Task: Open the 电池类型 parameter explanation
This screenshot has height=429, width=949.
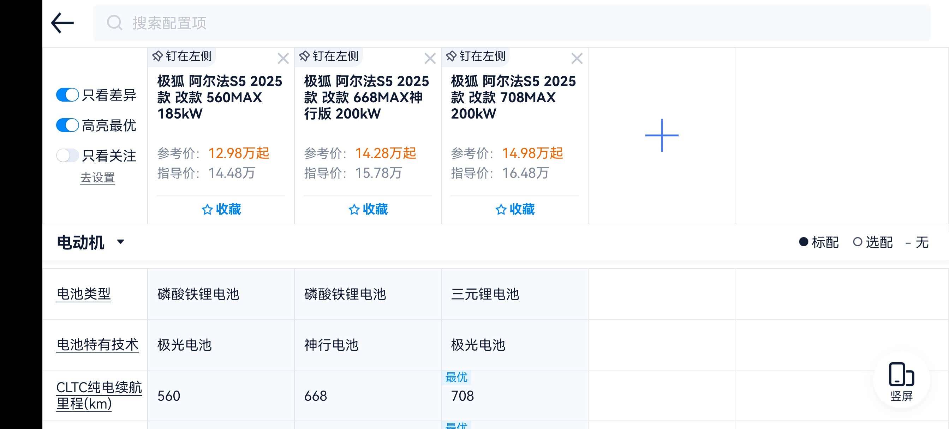Action: coord(84,294)
